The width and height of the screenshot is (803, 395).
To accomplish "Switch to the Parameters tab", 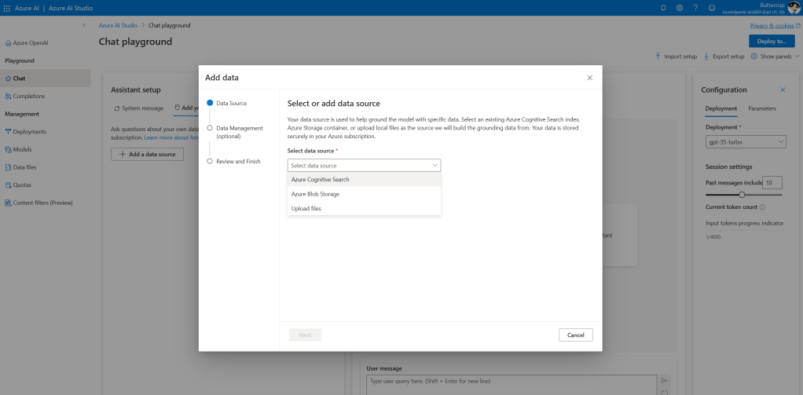I will (x=761, y=108).
